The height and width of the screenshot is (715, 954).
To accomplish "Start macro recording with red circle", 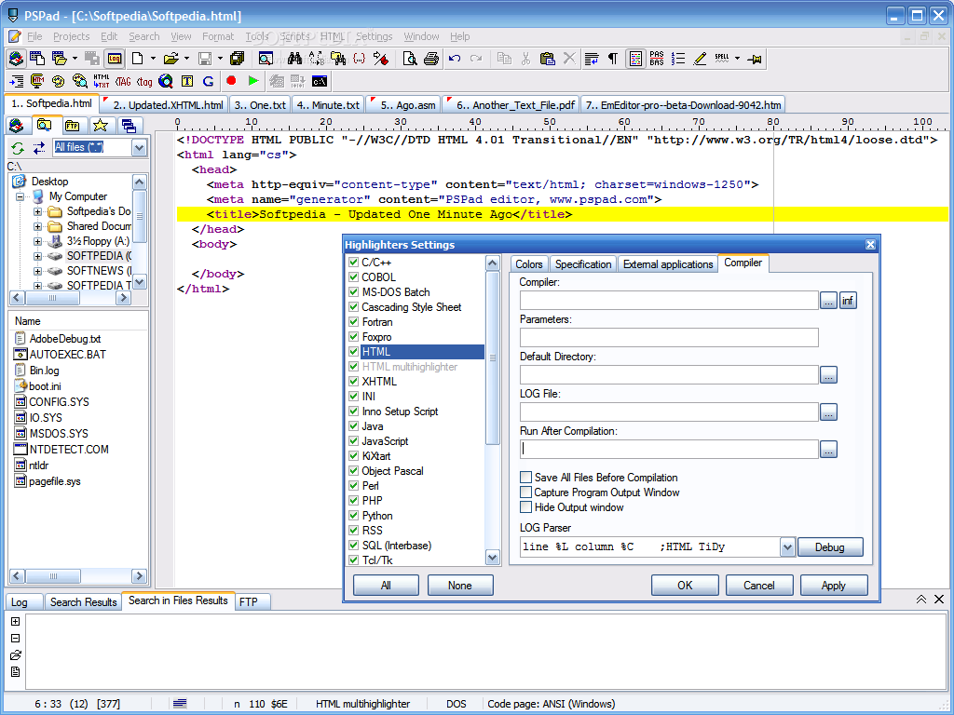I will coord(231,81).
